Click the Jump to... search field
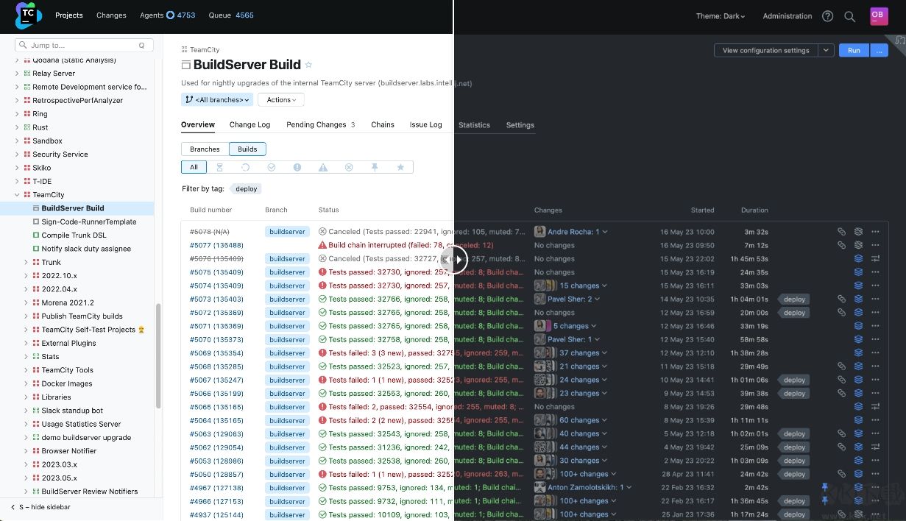 [x=85, y=46]
